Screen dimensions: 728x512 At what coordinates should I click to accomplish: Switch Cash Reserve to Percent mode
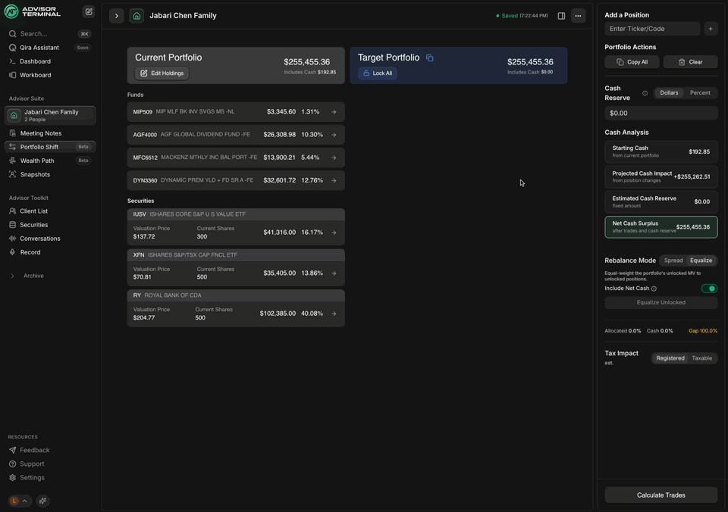point(700,92)
